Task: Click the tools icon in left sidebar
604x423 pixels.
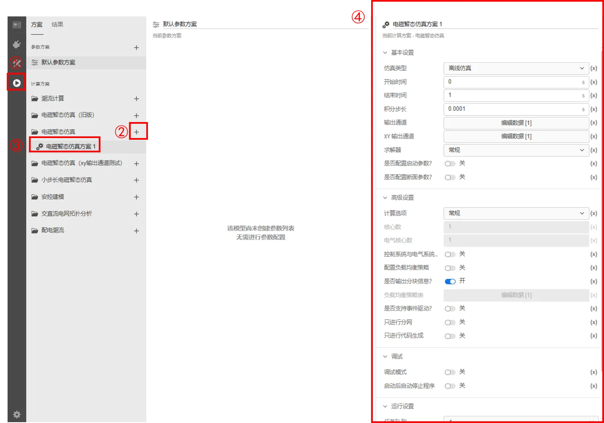Action: click(x=16, y=64)
